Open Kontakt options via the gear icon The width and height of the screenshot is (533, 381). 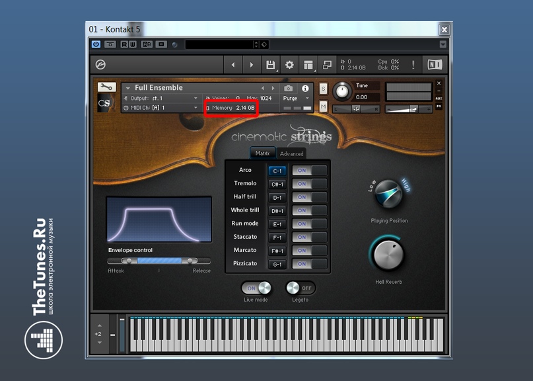[289, 65]
